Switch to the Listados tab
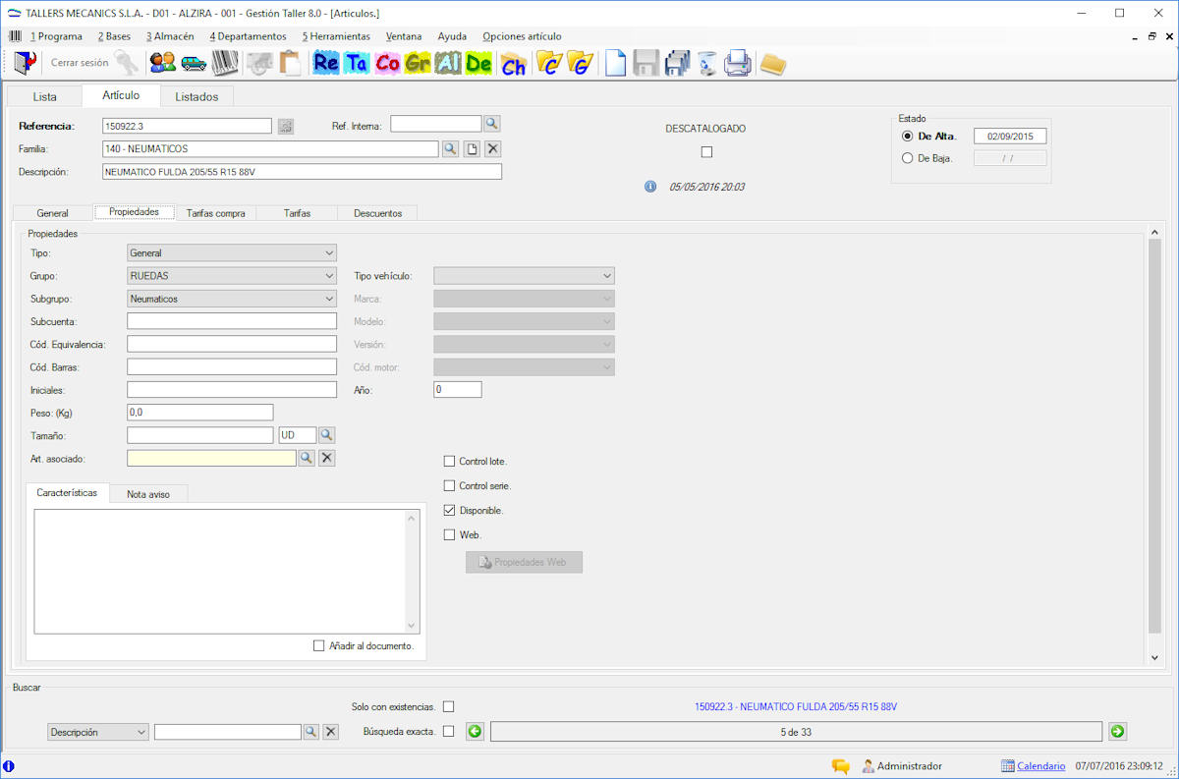 [x=196, y=96]
